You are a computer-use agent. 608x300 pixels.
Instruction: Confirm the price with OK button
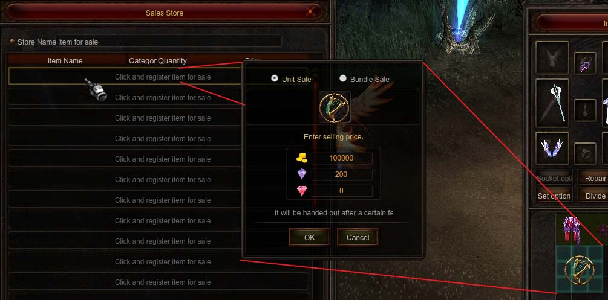pyautogui.click(x=309, y=237)
